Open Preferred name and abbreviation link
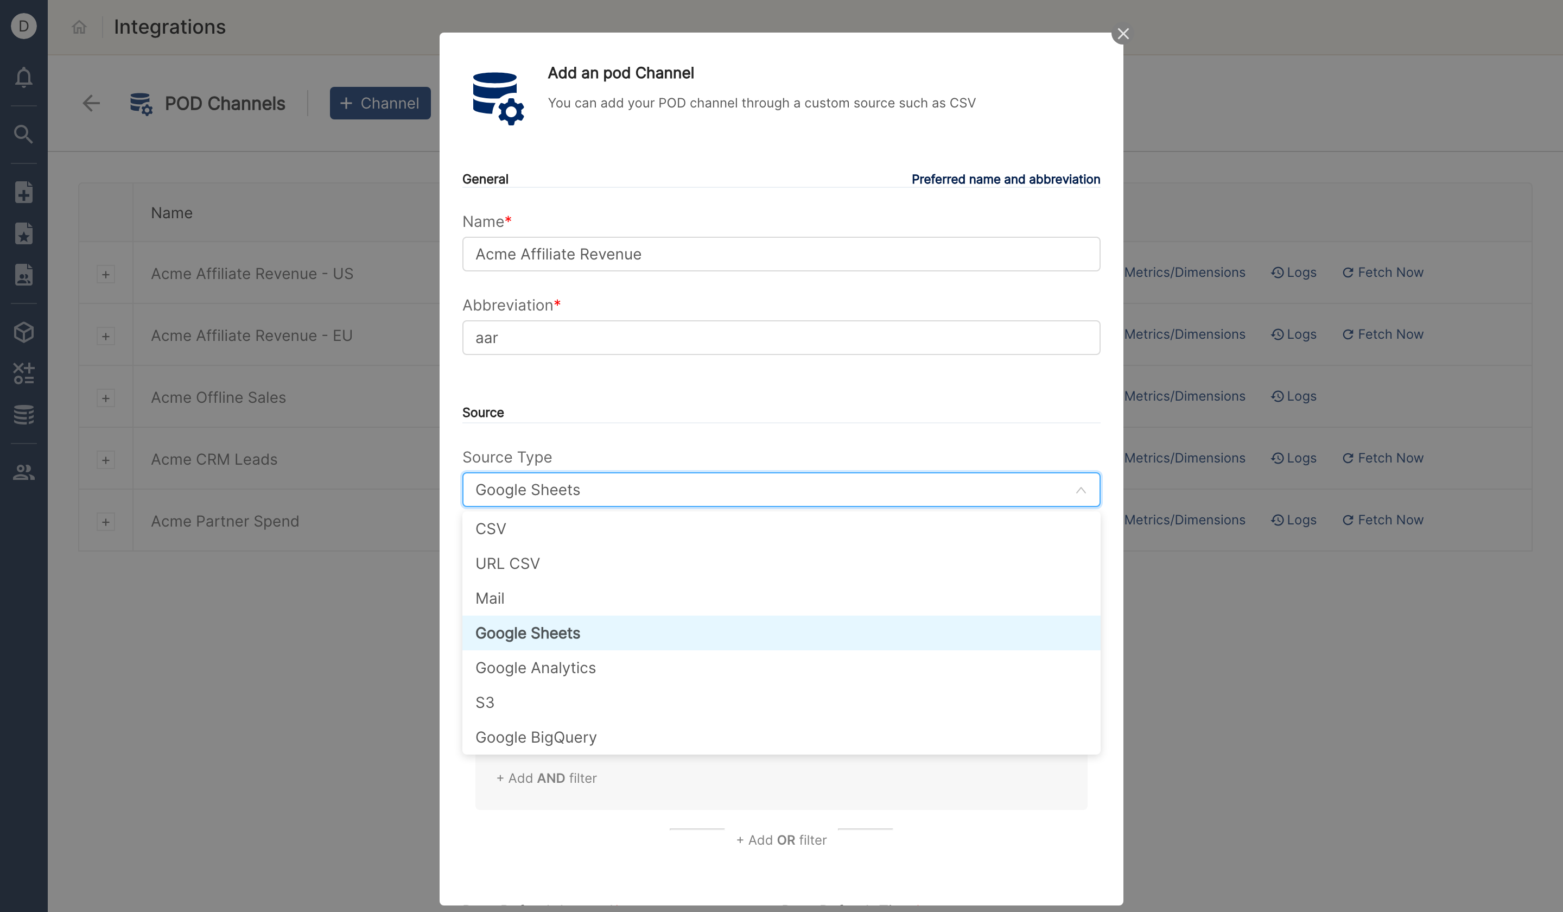 coord(1006,179)
